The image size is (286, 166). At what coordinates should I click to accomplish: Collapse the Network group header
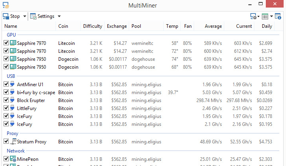pyautogui.click(x=16, y=151)
